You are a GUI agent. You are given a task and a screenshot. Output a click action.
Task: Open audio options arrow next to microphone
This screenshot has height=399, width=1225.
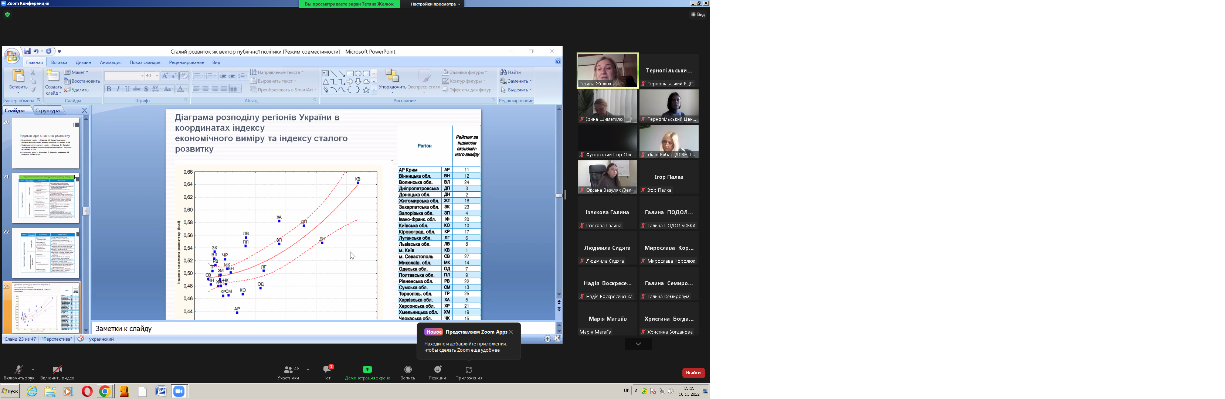33,369
